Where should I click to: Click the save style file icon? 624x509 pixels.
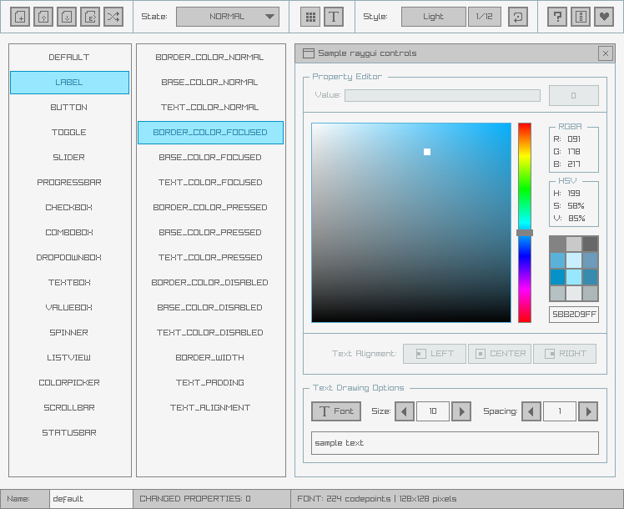click(67, 17)
